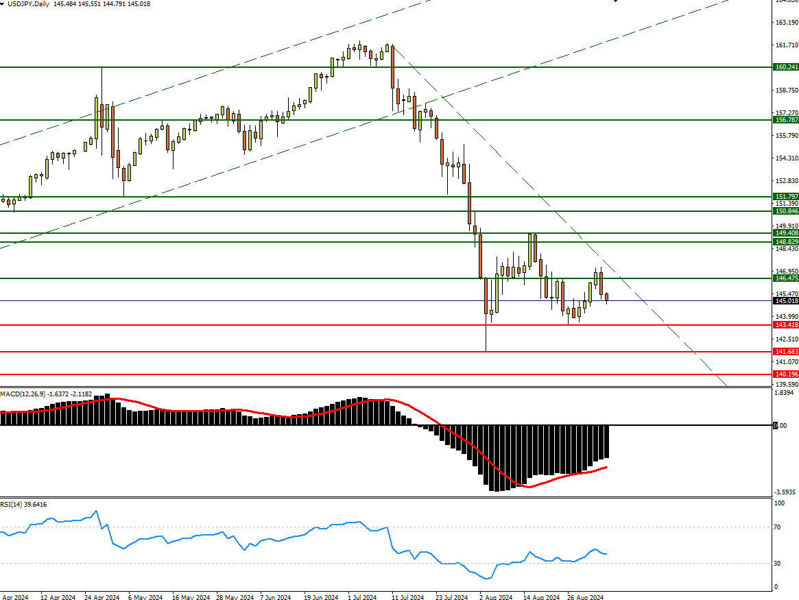Click the USDJPY,Daily symbol title
Viewport: 799px width, 600px height.
point(29,3)
